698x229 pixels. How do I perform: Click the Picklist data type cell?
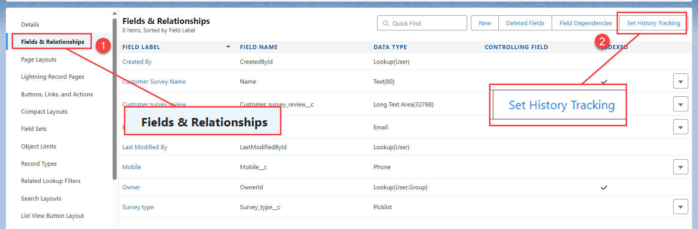382,207
